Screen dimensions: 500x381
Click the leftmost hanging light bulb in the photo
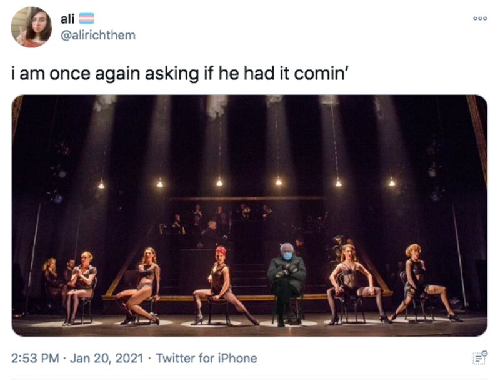click(x=101, y=184)
